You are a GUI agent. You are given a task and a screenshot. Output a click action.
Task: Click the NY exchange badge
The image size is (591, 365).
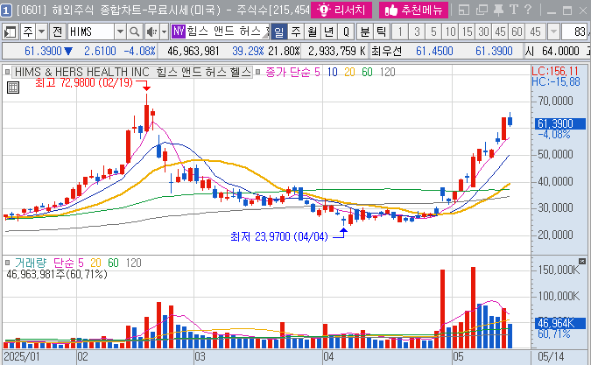click(x=179, y=32)
